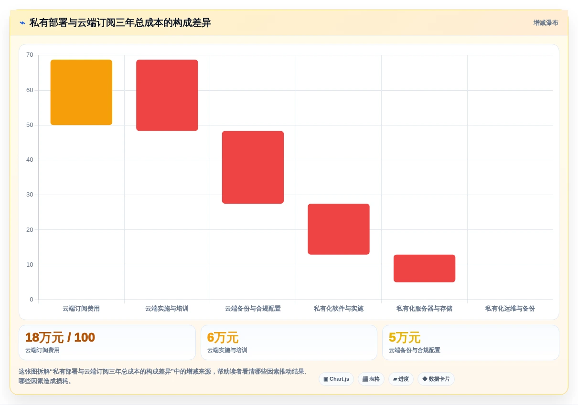Click the red 云端实施与培训 bar

coord(167,95)
